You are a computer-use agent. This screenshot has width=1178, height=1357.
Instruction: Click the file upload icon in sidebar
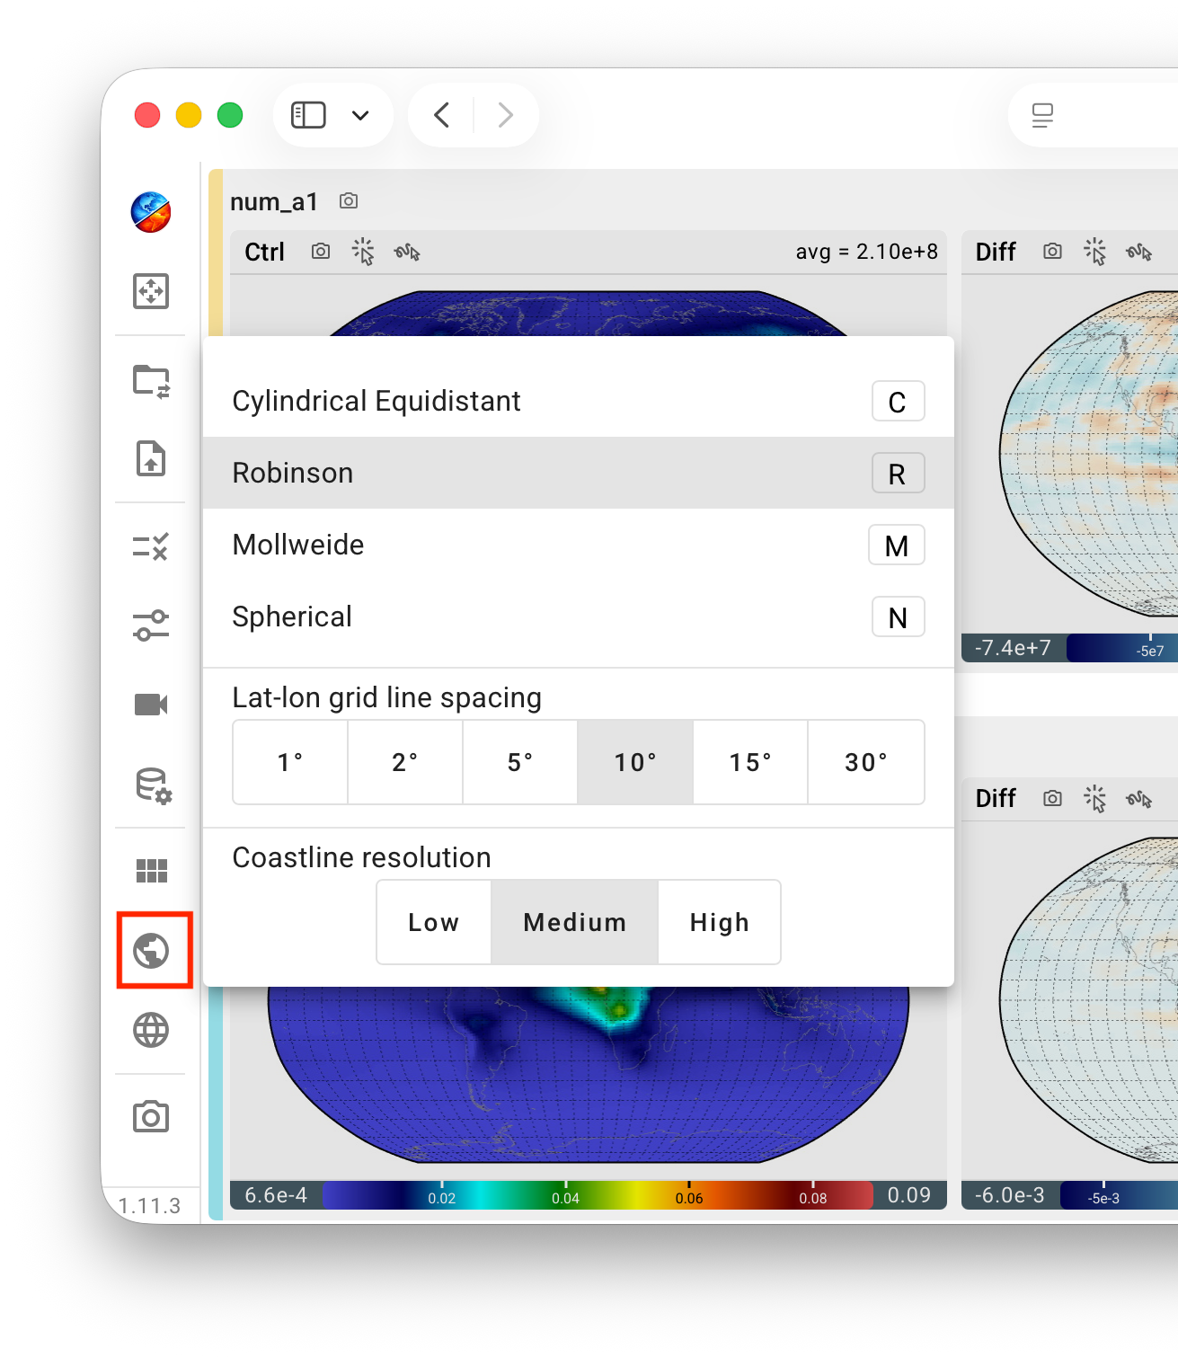click(x=151, y=458)
